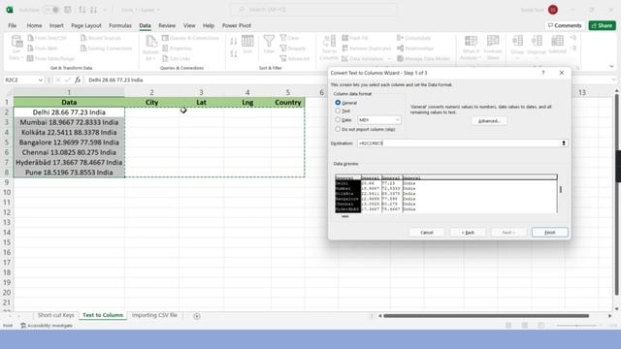The height and width of the screenshot is (349, 621).
Task: Switch to the Power Pivot tab
Action: (x=237, y=25)
